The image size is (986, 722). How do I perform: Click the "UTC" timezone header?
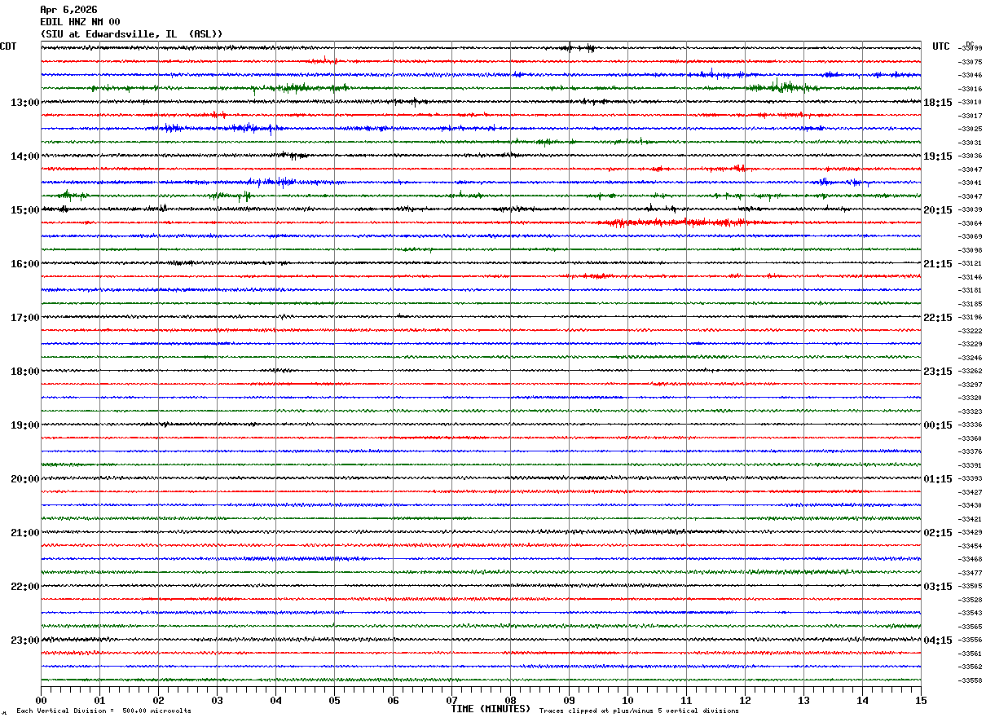click(941, 46)
